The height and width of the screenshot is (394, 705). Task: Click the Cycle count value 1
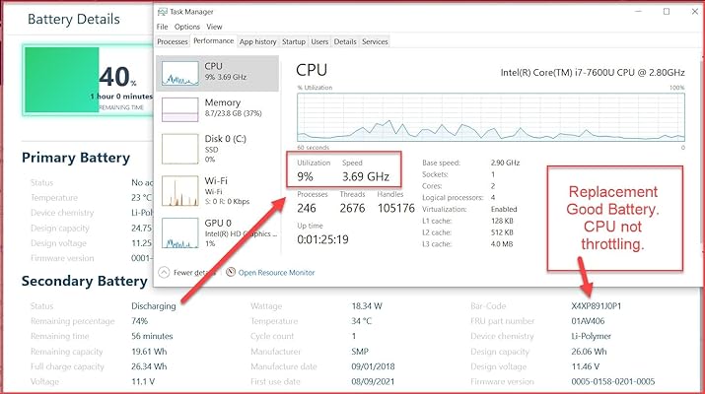[x=353, y=336]
